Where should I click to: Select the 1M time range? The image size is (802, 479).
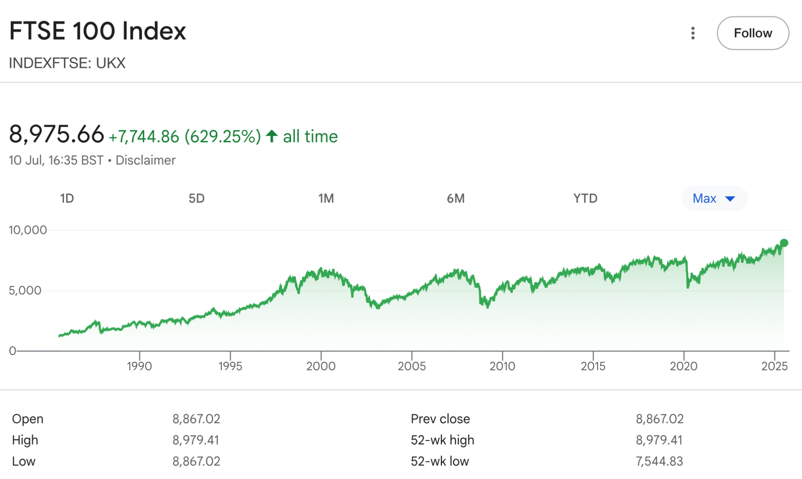327,199
